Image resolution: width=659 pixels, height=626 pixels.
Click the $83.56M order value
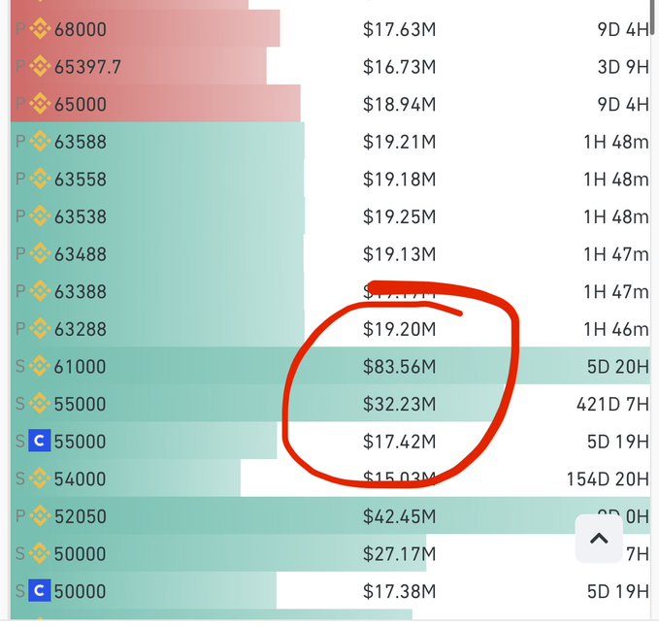399,366
